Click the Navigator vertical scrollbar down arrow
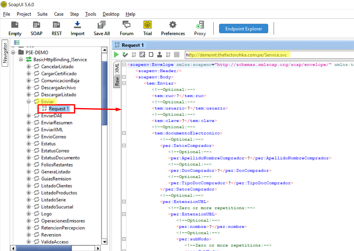Image resolution: width=354 pixels, height=251 pixels. (104, 242)
